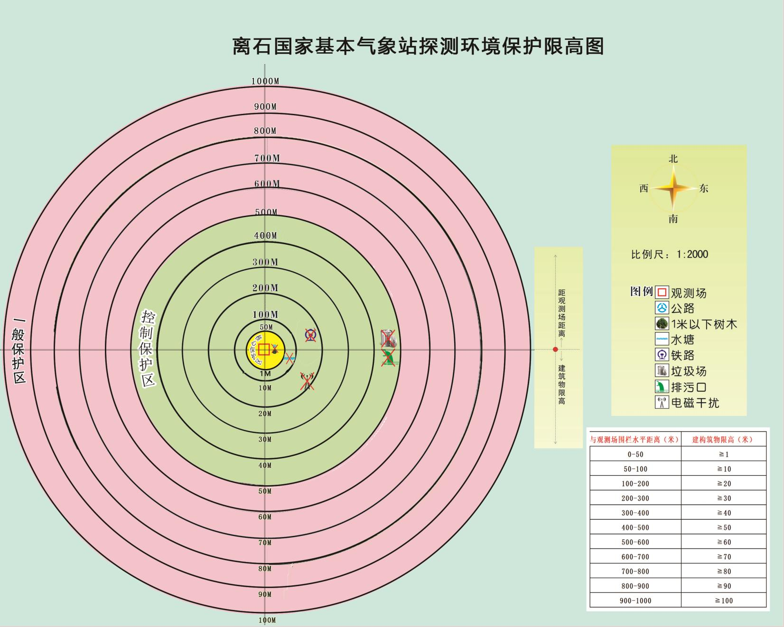Click the crossed-out antenna on the map
Screen dimensions: 784x627
307,381
